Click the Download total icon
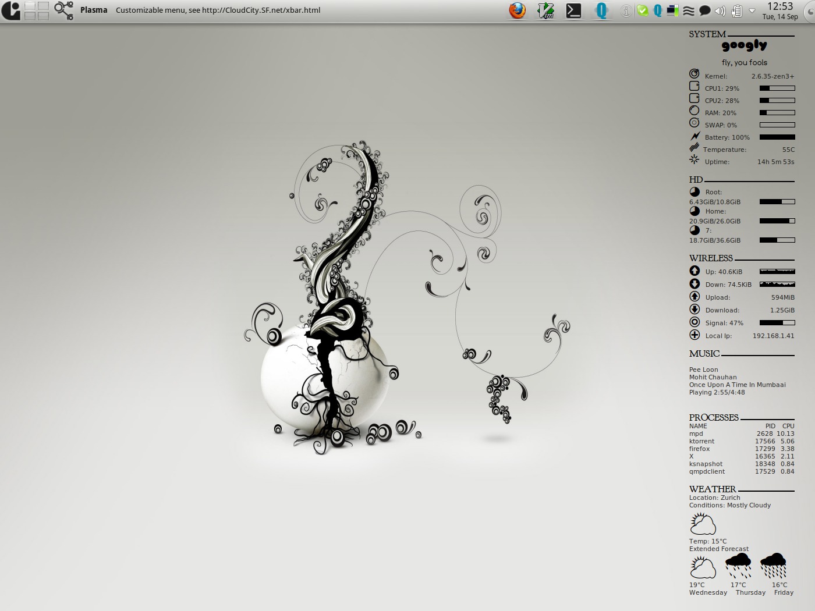Screen dimensions: 815x611 coord(694,309)
